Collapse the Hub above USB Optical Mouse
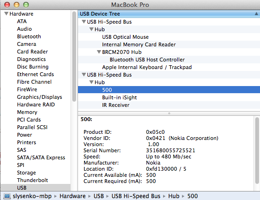This screenshot has height=200, width=260. point(91,29)
